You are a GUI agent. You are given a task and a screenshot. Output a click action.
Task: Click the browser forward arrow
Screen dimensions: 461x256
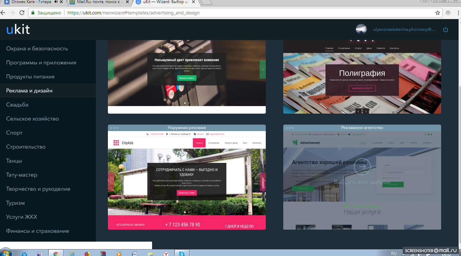click(x=12, y=13)
